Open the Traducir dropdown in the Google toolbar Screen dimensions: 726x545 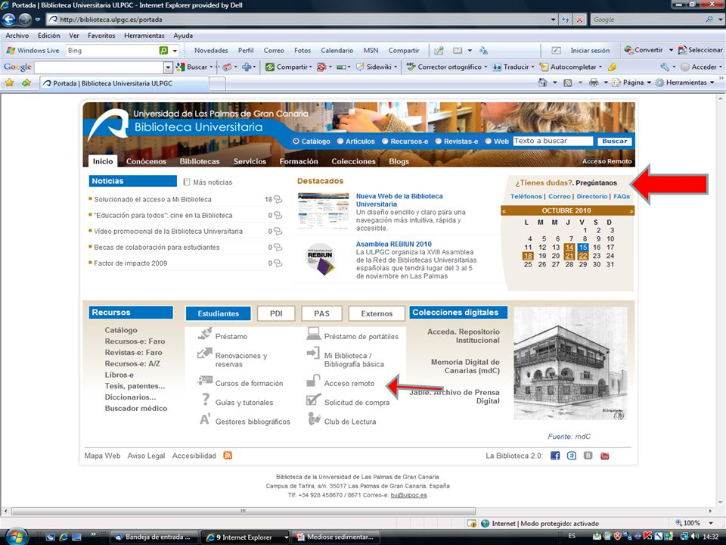(533, 67)
